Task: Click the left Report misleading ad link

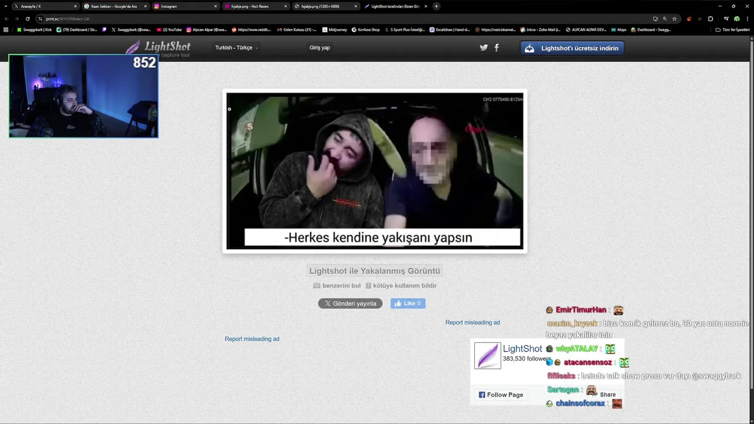Action: [252, 339]
